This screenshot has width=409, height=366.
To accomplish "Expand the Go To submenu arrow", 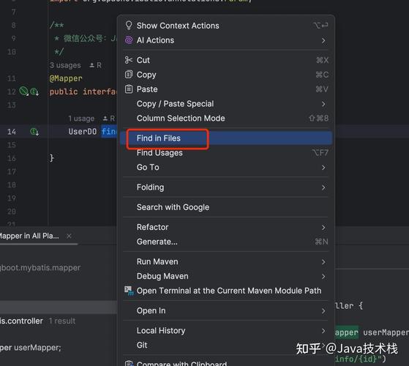I will pyautogui.click(x=323, y=168).
